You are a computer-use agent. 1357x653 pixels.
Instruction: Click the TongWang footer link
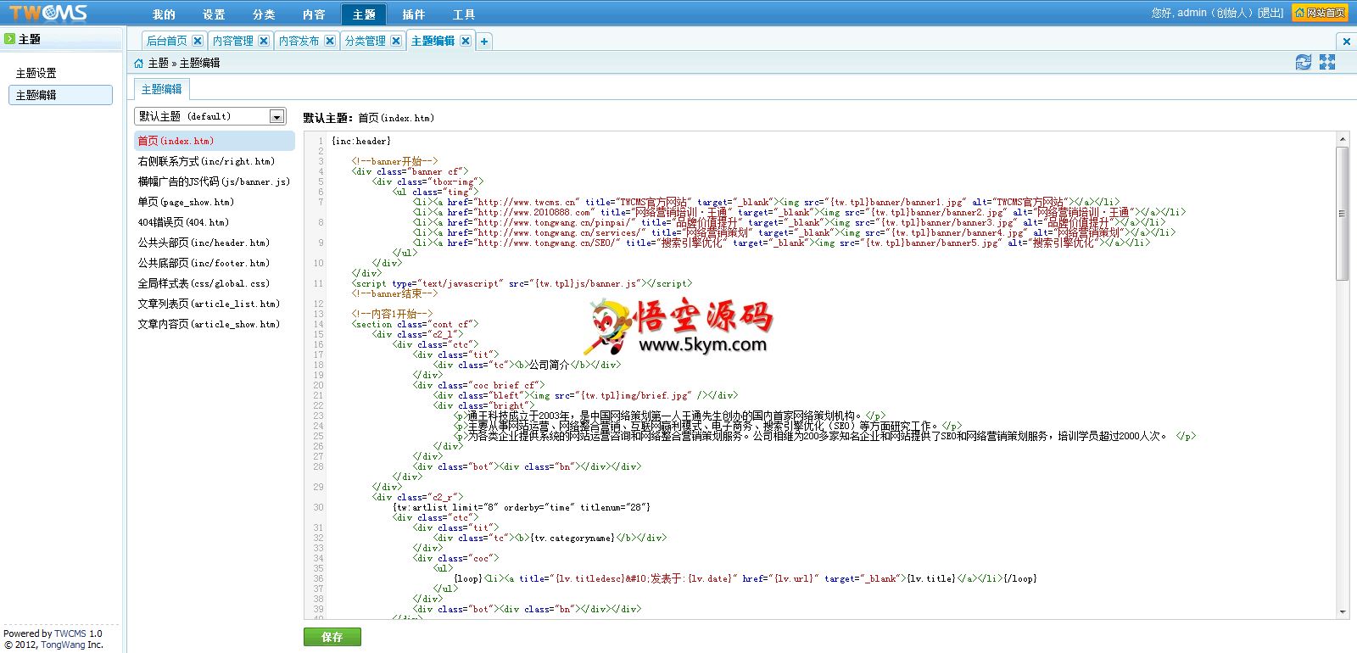tap(63, 645)
